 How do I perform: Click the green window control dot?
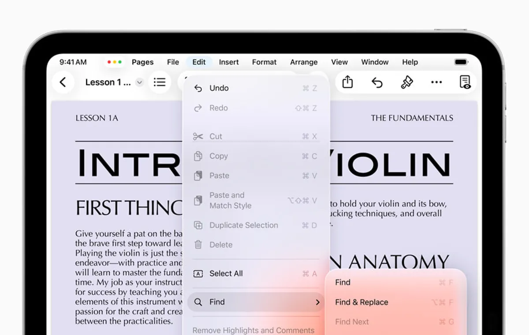[x=120, y=62]
